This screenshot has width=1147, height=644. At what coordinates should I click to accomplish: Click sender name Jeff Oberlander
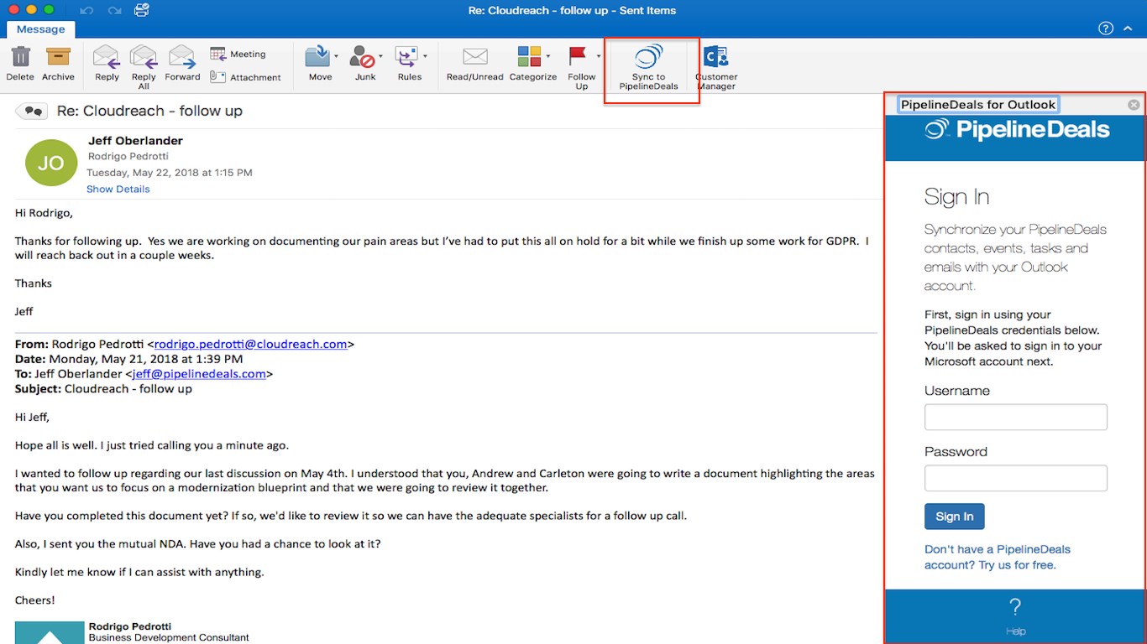click(135, 141)
